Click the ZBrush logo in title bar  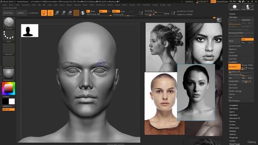coord(2,2)
